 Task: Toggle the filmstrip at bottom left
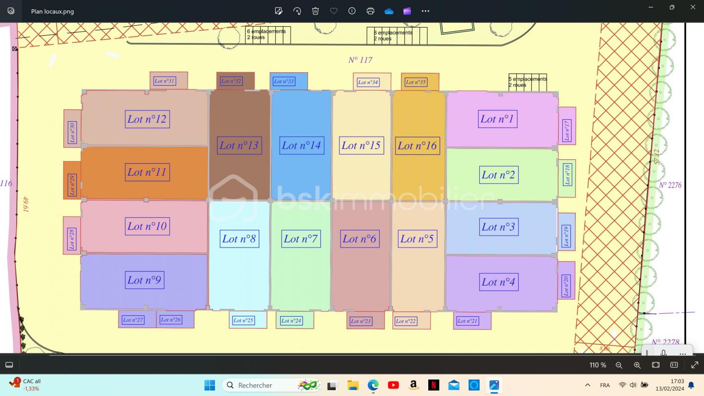(9, 365)
